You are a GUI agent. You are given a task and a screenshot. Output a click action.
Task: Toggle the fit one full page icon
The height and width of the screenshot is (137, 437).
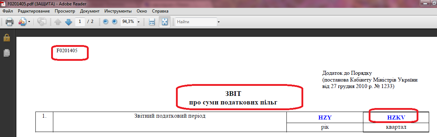point(165,22)
